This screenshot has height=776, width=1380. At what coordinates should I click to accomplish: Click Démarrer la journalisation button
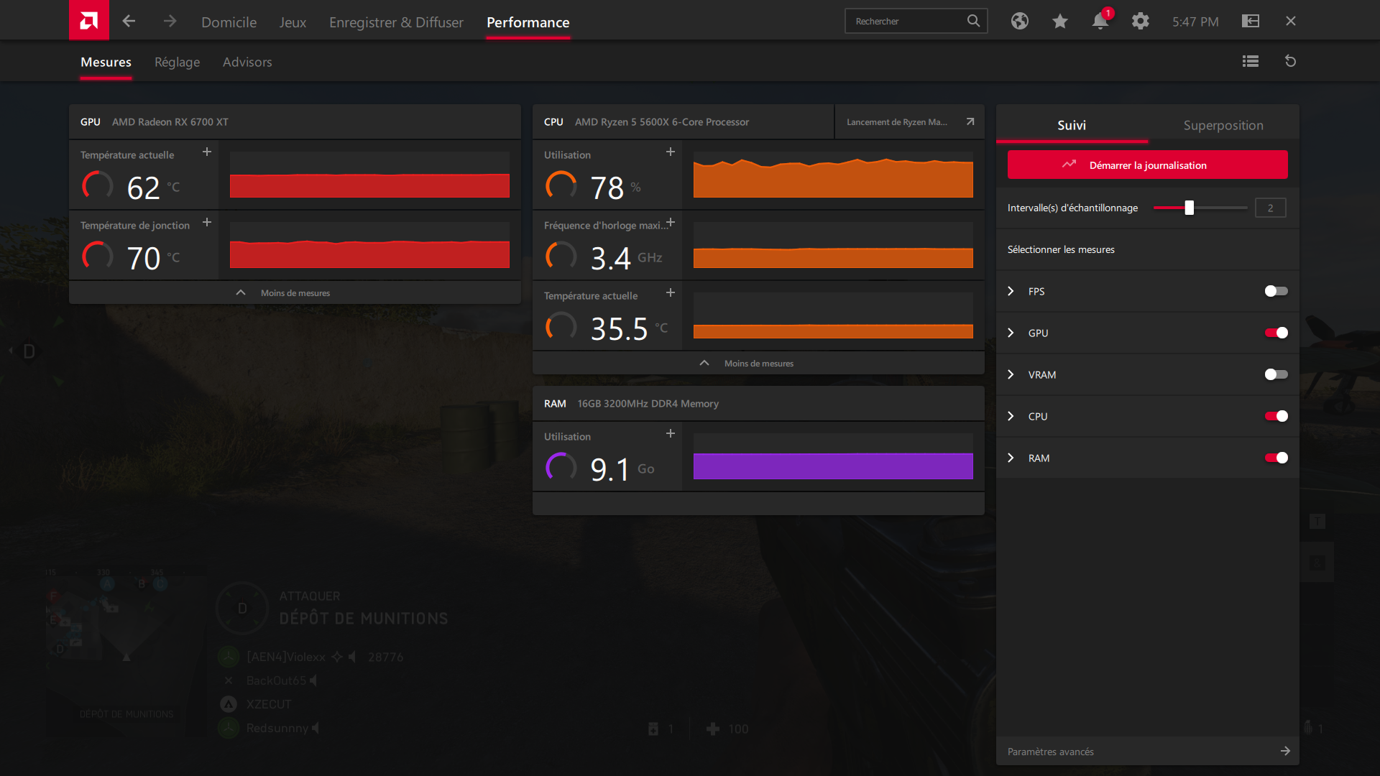1147,165
